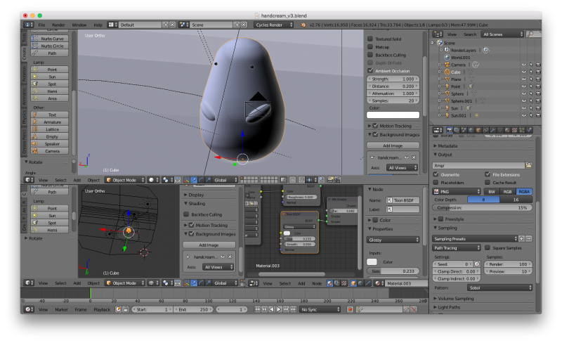Open the Path Tracing integrator dropdown

[457, 247]
